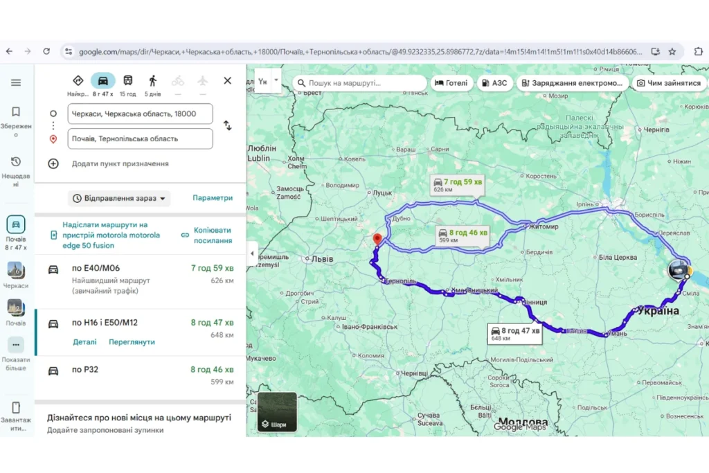This screenshot has width=709, height=473.
Task: Select best travel mode icon
Action: tap(78, 81)
